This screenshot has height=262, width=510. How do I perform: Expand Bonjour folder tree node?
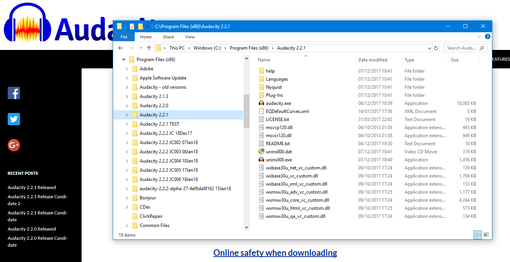click(127, 198)
